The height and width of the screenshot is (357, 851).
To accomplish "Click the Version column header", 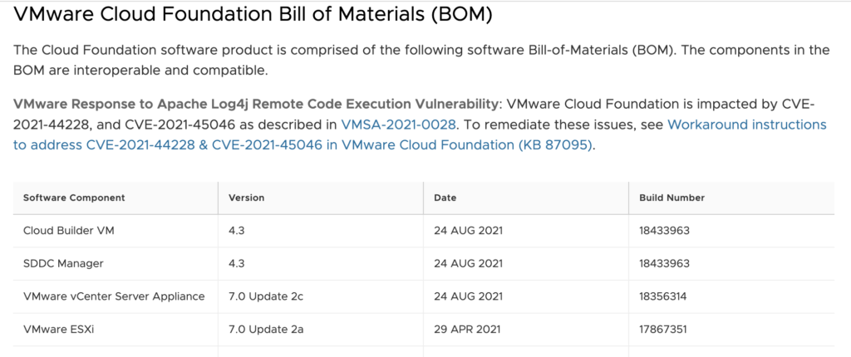I will click(247, 198).
